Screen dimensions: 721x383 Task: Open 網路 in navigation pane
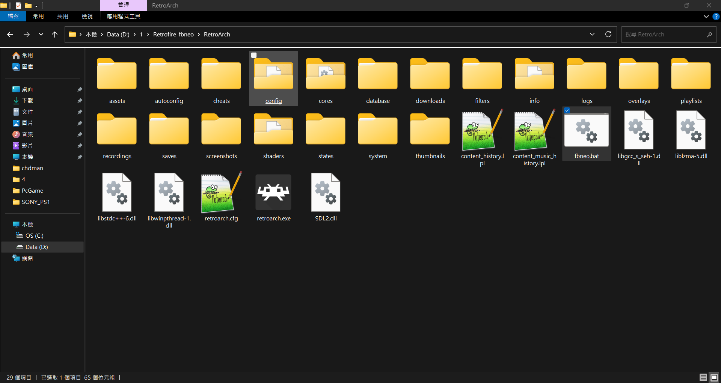coord(27,258)
